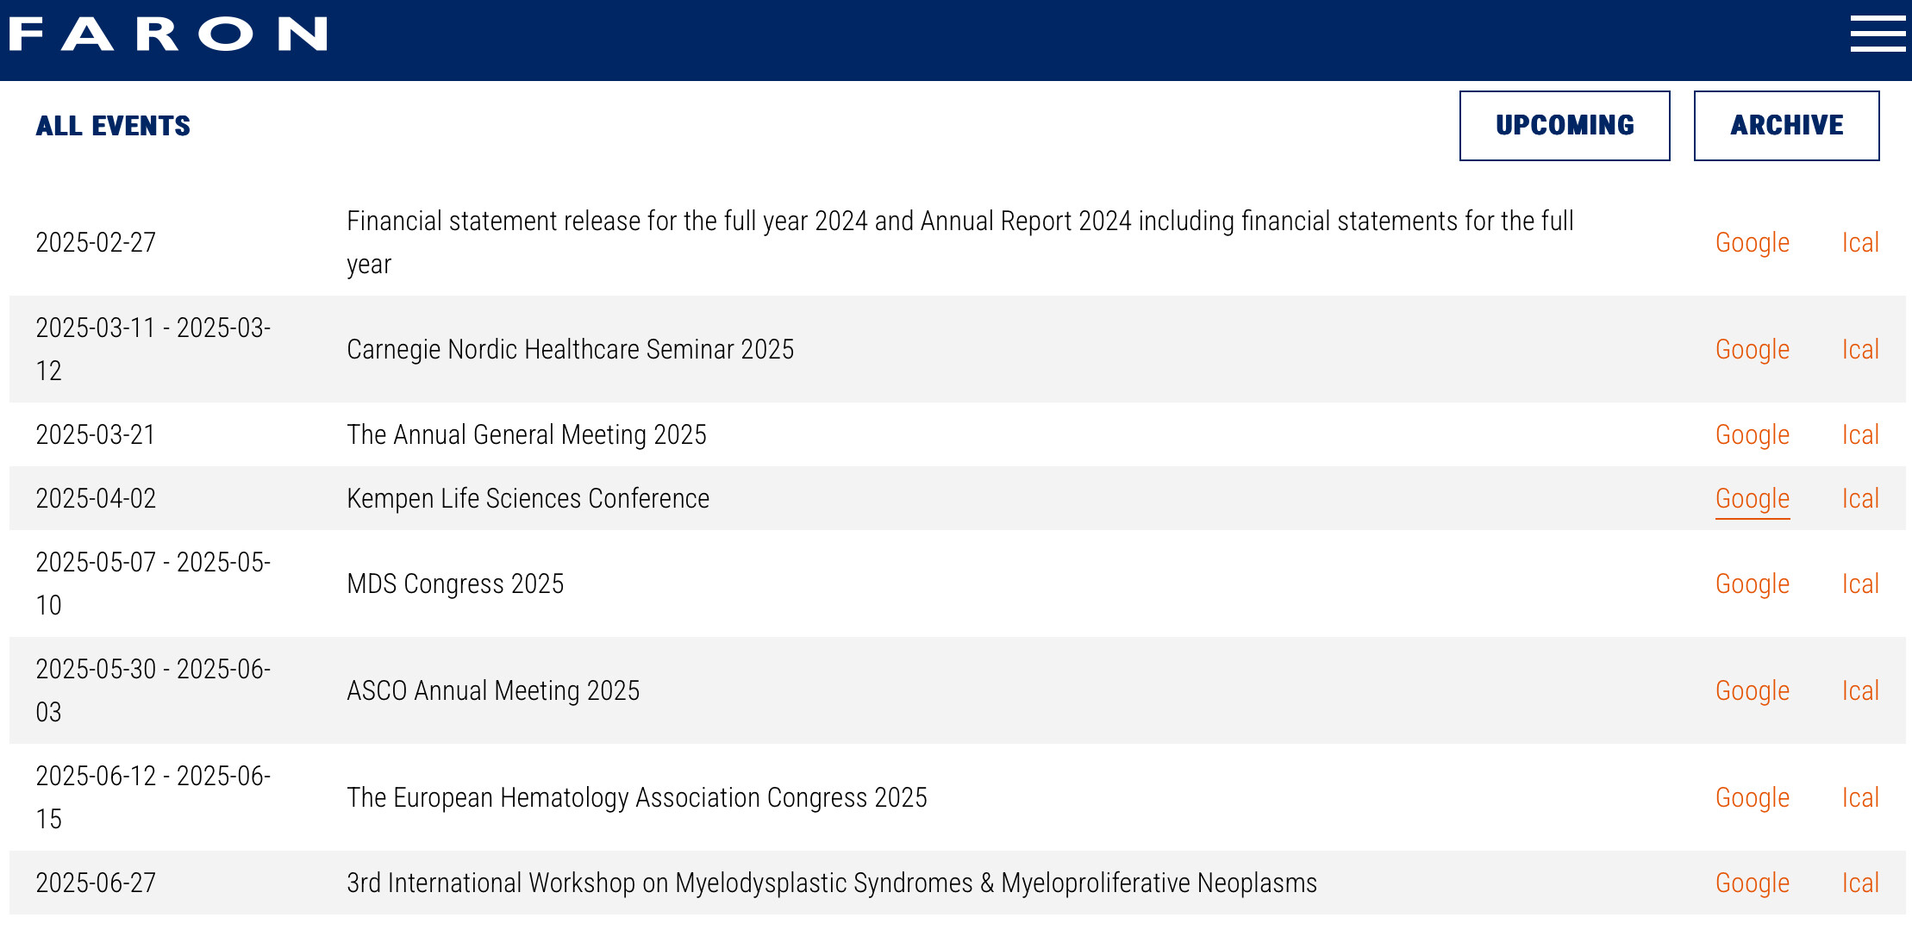Add Financial statement release to Google calendar
This screenshot has height=930, width=1912.
tap(1753, 243)
